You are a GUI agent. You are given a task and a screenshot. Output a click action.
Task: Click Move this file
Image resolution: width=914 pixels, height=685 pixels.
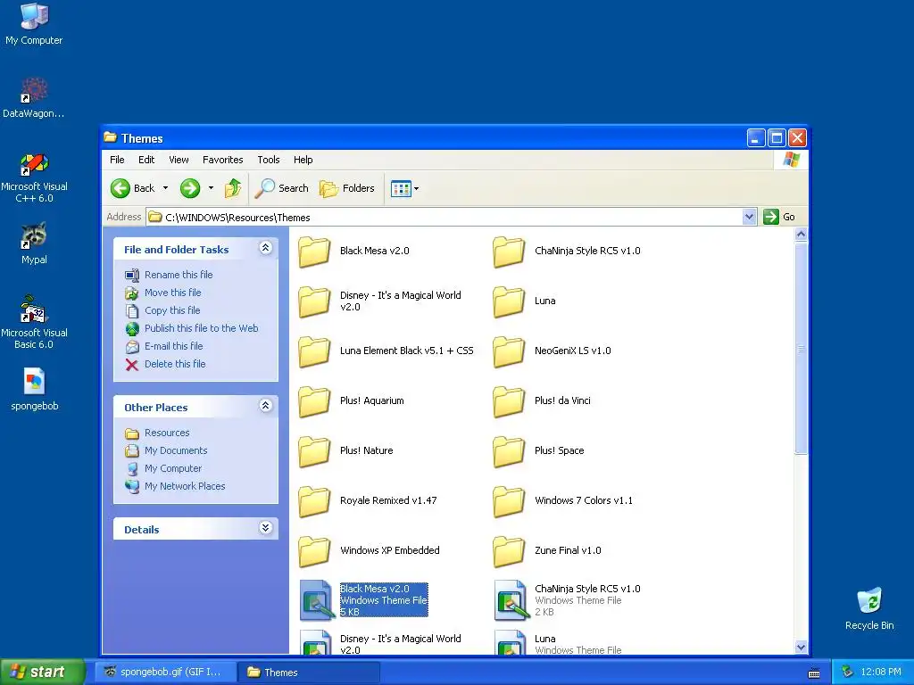[x=172, y=293]
